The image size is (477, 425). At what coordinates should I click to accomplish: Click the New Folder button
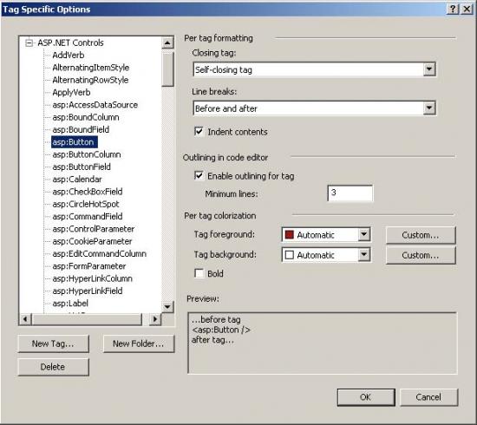coord(139,343)
